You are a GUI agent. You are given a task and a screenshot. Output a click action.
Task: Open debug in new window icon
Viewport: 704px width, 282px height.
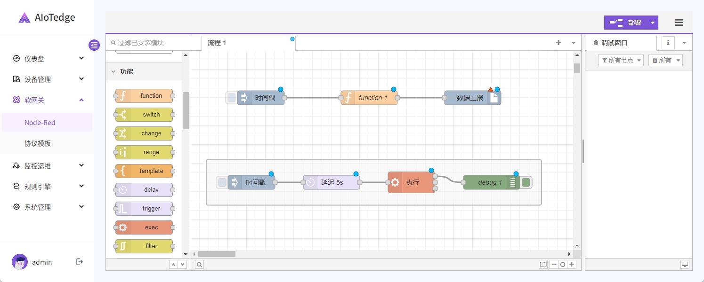[685, 265]
